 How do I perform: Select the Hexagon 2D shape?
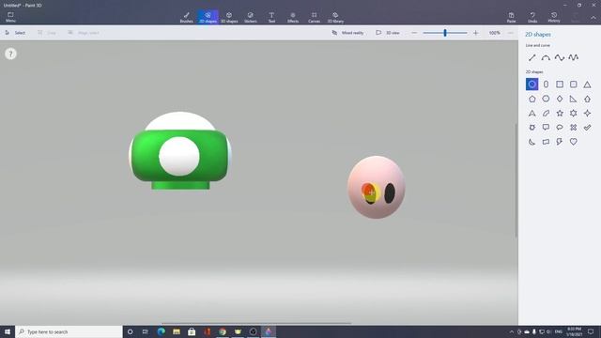[x=546, y=99]
